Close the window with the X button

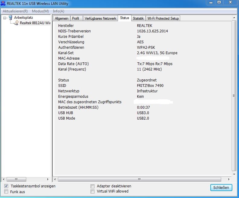[x=231, y=2]
